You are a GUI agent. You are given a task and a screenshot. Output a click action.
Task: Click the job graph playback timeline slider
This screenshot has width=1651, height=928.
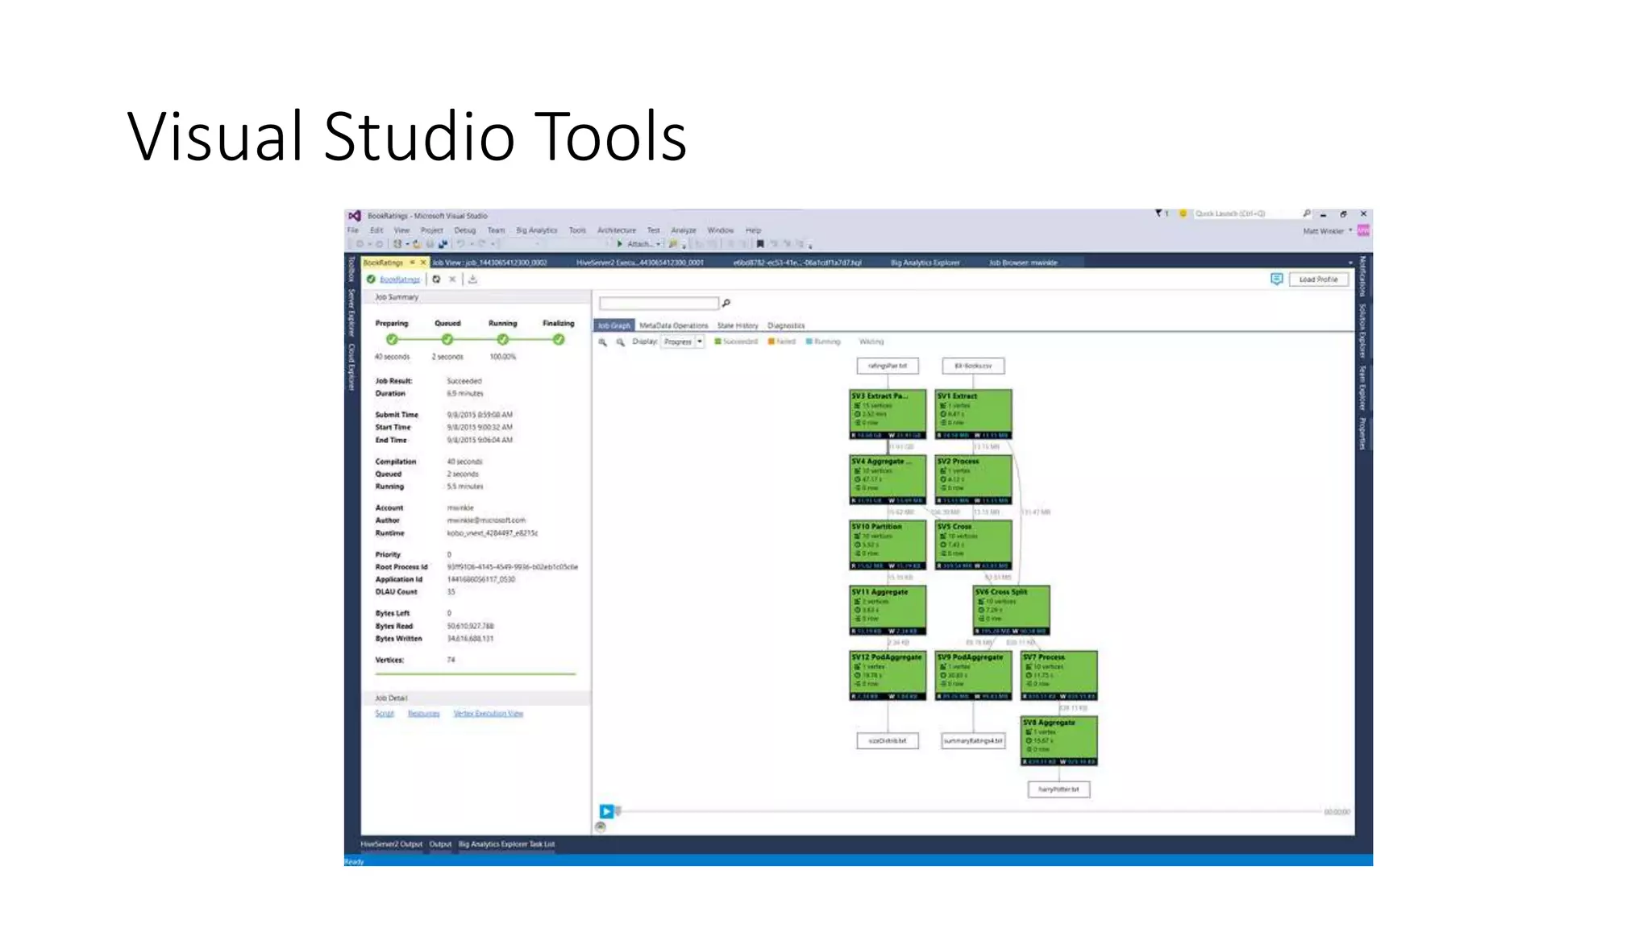coord(968,811)
